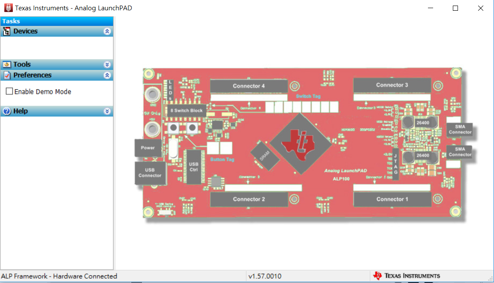Click the Button Tag label

tap(222, 160)
